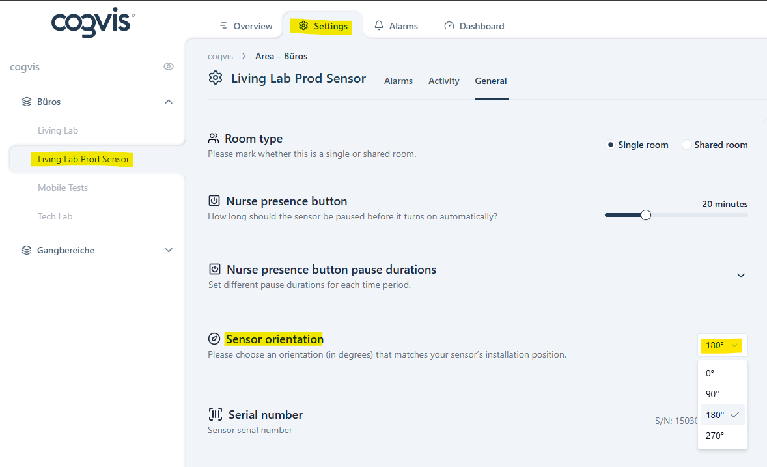Image resolution: width=767 pixels, height=467 pixels.
Task: Open the Dashboard tab
Action: (474, 26)
